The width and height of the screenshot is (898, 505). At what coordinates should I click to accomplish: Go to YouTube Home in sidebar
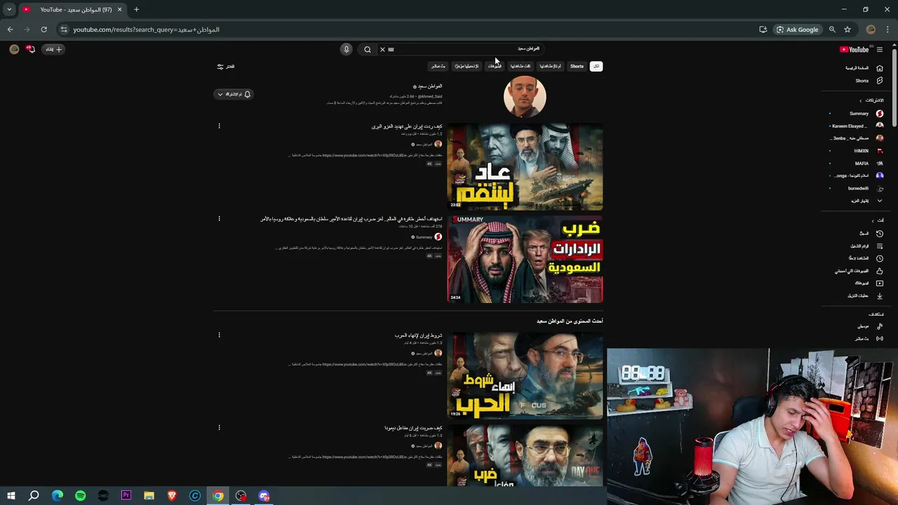point(864,68)
